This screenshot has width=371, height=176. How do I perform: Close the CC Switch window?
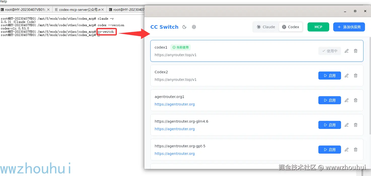(365, 11)
